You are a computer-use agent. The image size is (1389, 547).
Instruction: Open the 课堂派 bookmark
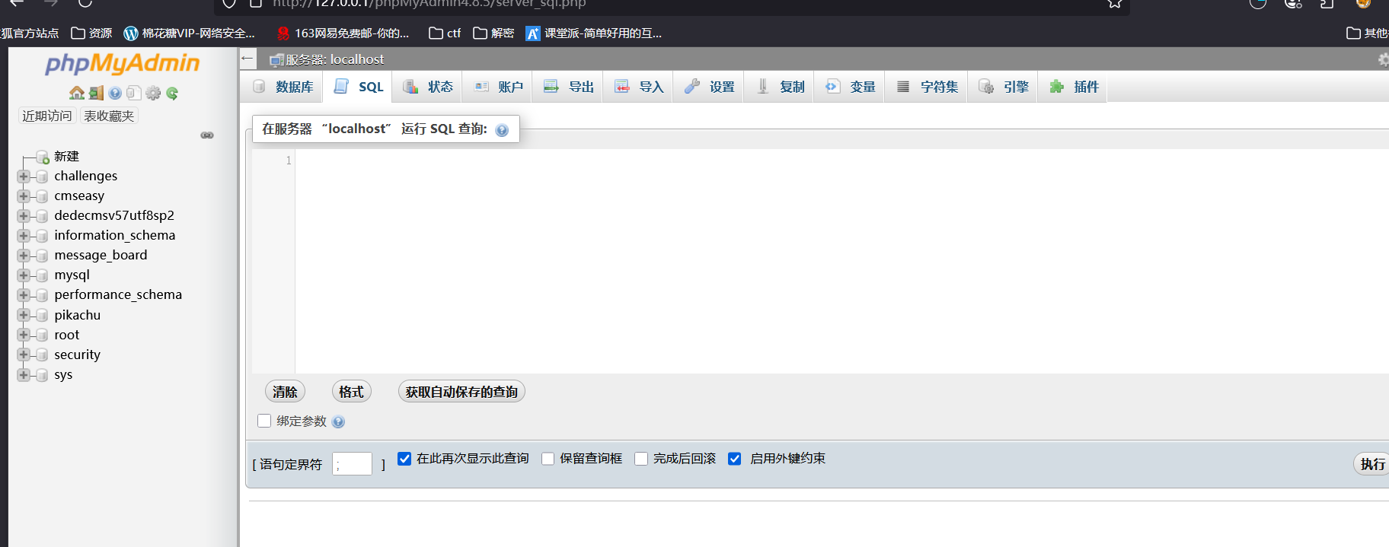point(594,33)
